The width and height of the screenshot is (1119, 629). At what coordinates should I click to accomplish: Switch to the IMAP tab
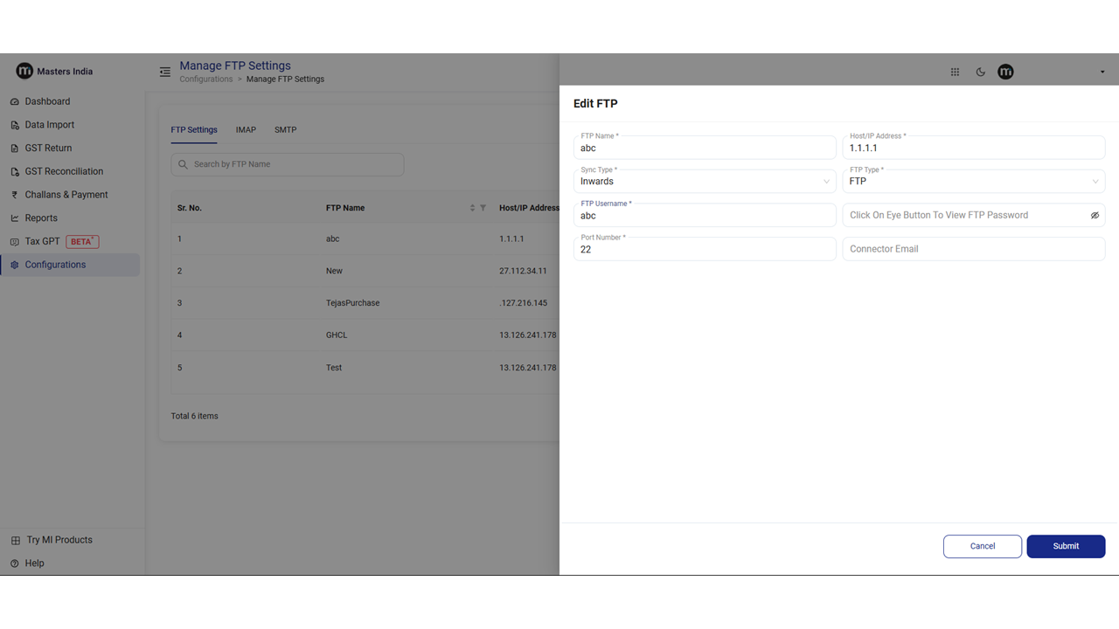(246, 130)
